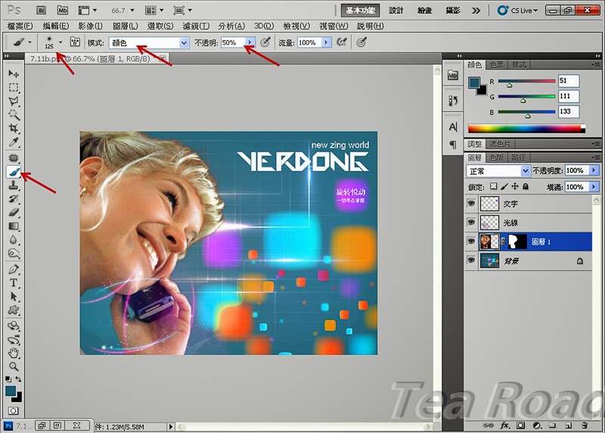Select the Magic Wand tool

point(14,115)
